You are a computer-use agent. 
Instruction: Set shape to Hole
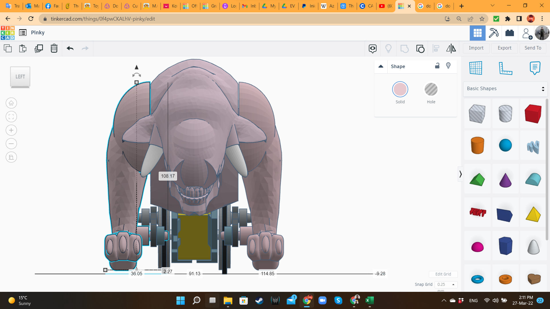tap(431, 90)
